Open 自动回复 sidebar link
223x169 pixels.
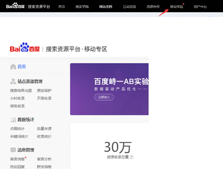click(17, 167)
